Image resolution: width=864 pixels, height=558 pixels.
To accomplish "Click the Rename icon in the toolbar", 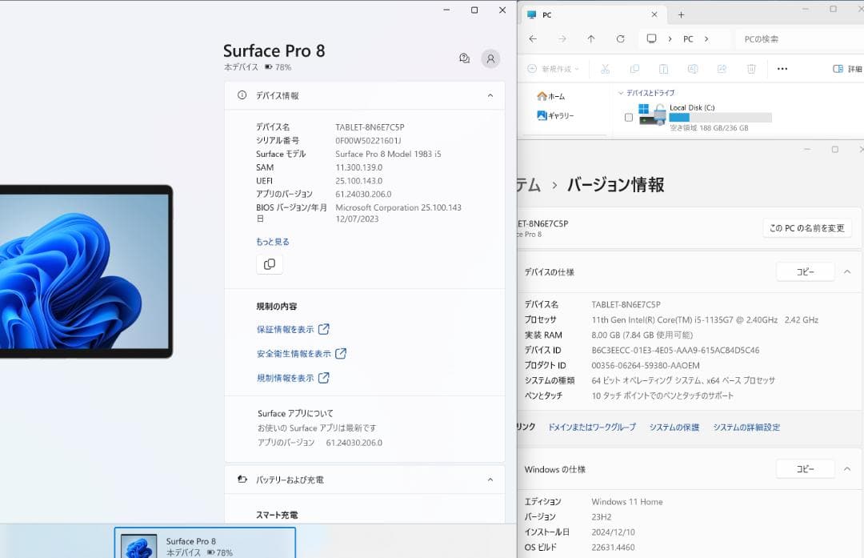I will (x=693, y=69).
